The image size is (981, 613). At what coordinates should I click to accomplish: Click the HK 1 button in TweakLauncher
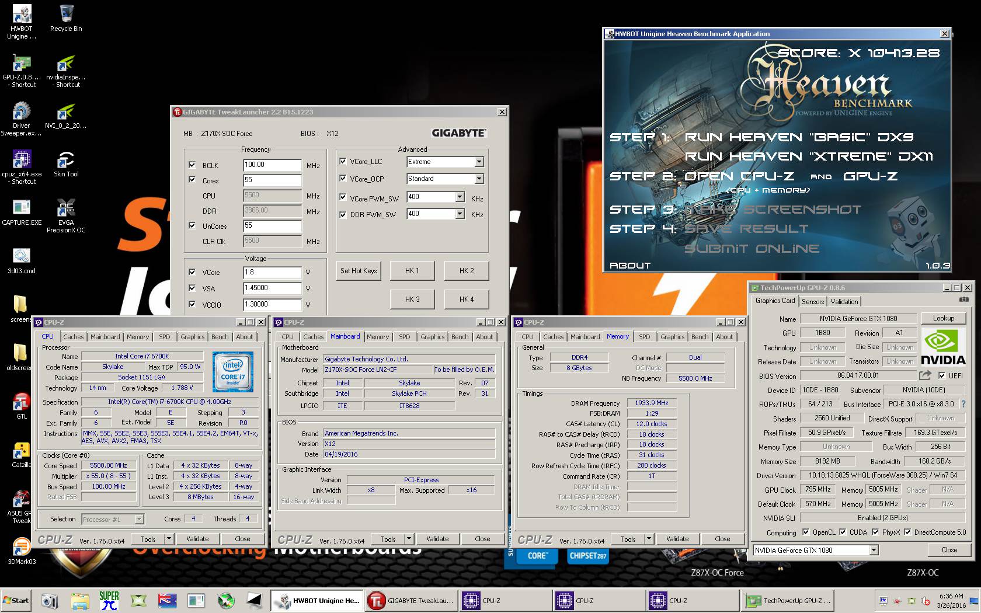click(x=412, y=271)
